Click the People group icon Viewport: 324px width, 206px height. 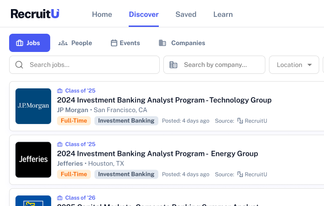pyautogui.click(x=63, y=43)
